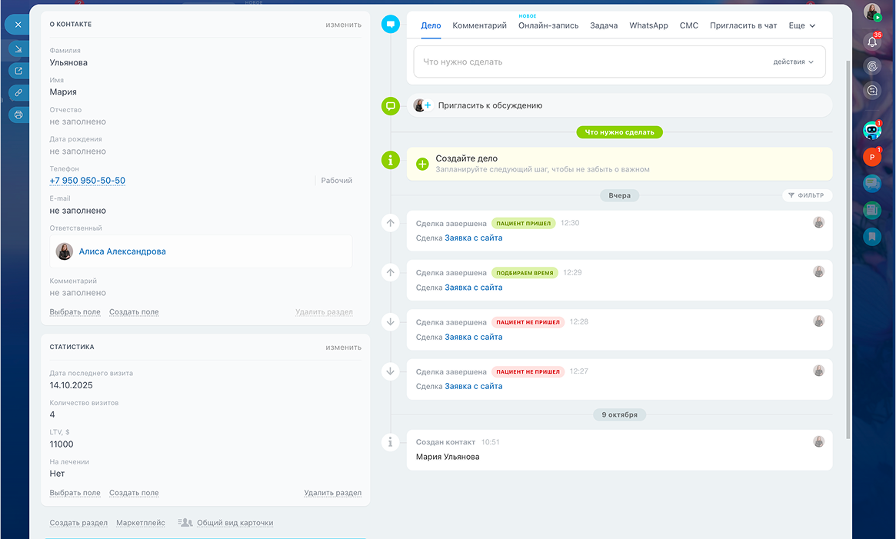Click the vertical scrollbar of the timeline
The image size is (896, 539).
point(848,231)
